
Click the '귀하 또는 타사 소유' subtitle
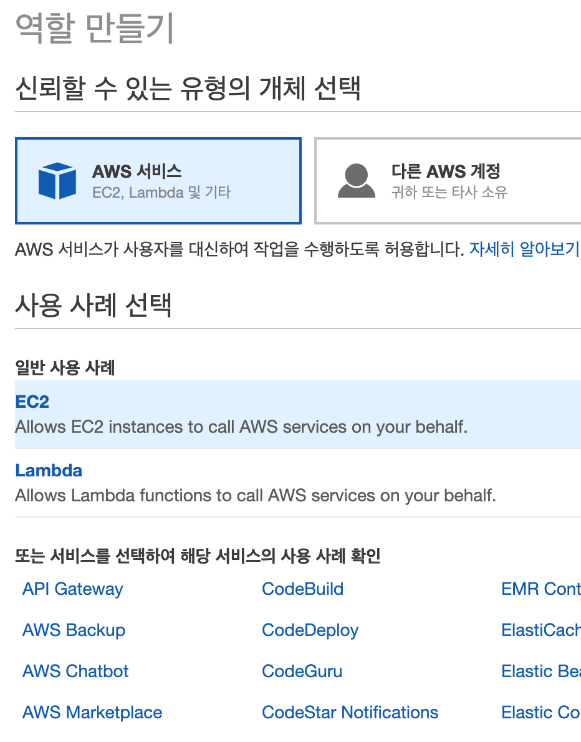tap(449, 192)
